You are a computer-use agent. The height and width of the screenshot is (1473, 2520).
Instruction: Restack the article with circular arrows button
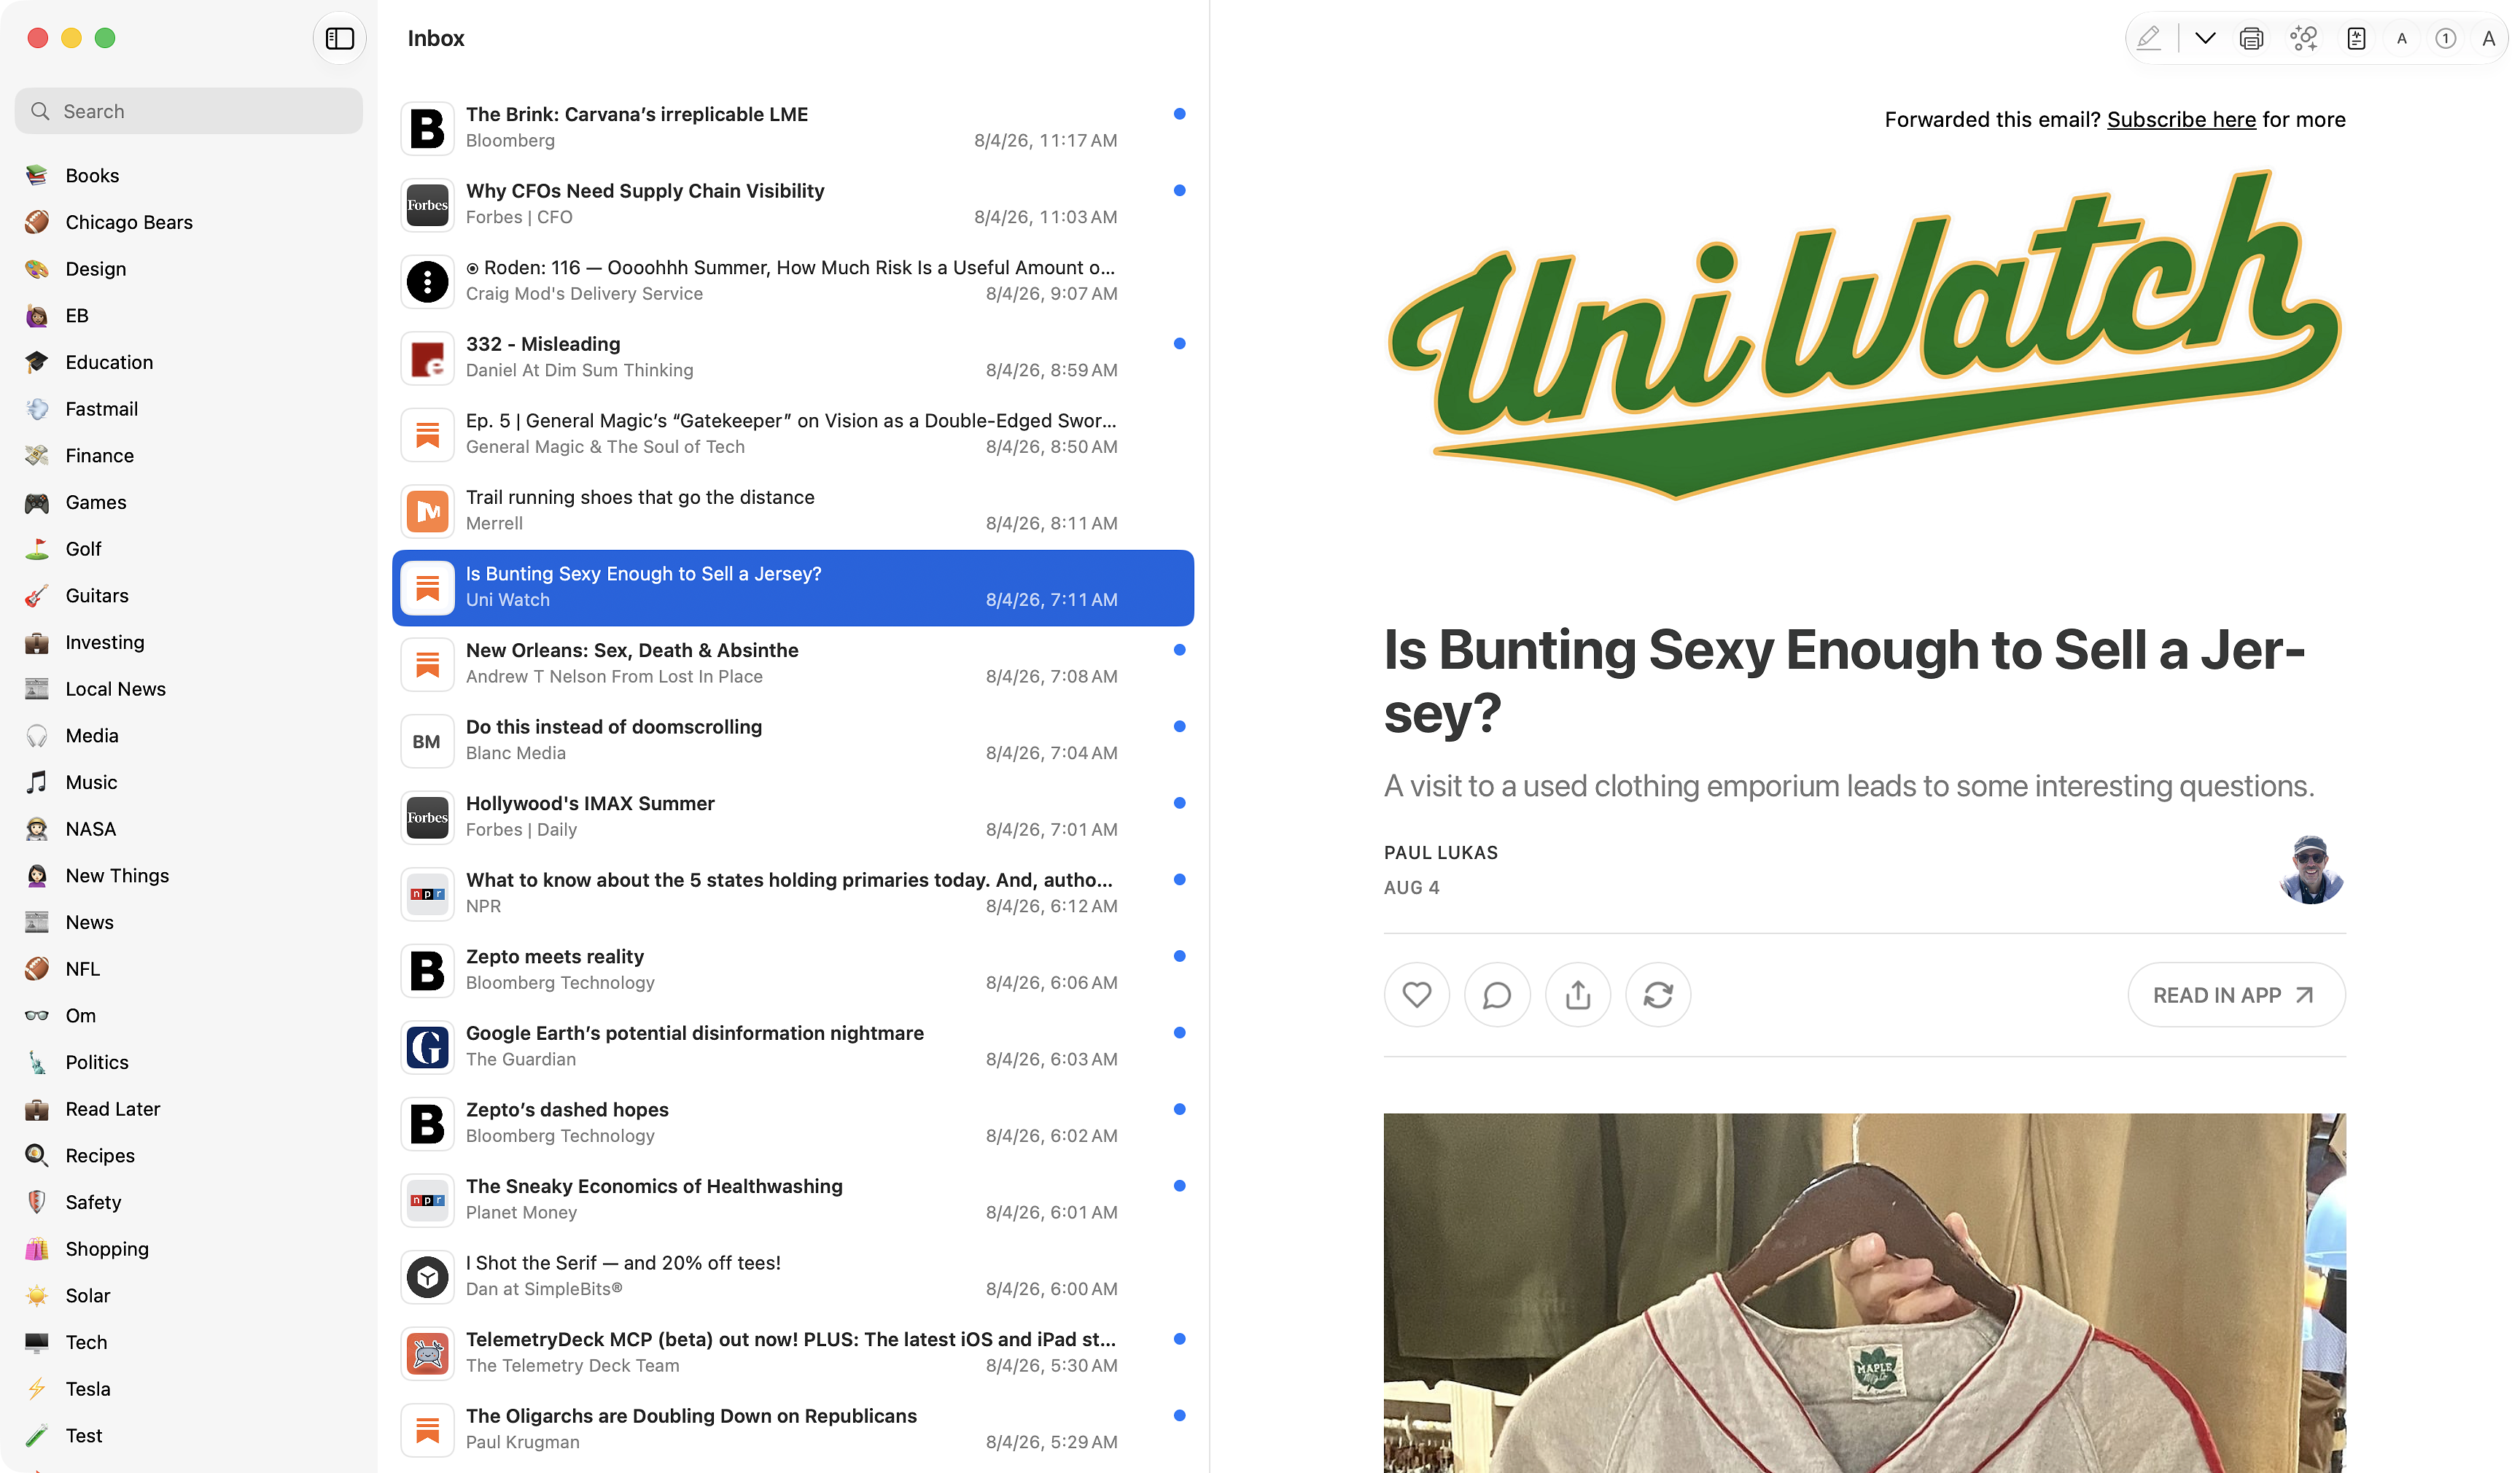point(1658,995)
